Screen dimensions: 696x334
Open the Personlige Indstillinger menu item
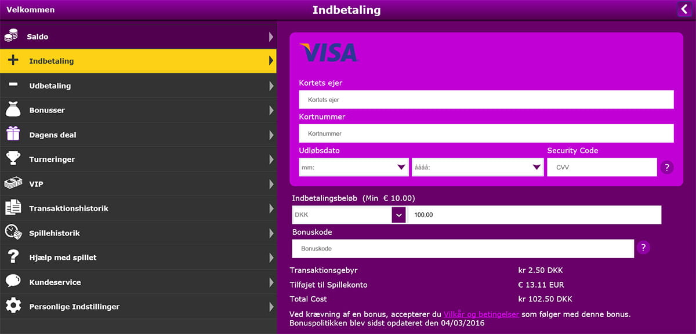click(138, 307)
